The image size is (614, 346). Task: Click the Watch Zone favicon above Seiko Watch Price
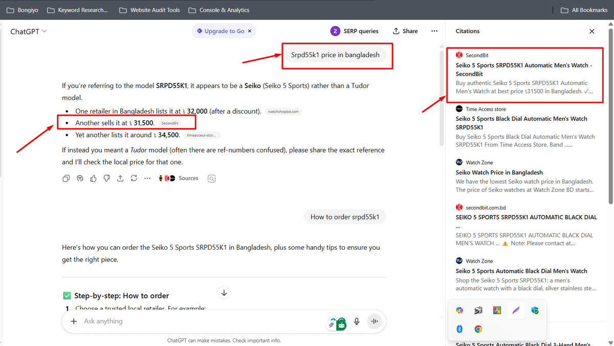(459, 162)
